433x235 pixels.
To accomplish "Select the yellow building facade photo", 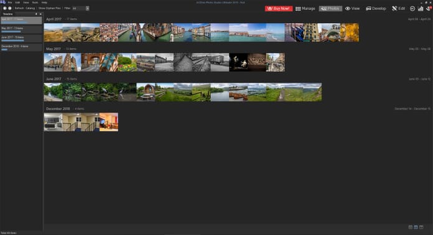I will [x=312, y=32].
